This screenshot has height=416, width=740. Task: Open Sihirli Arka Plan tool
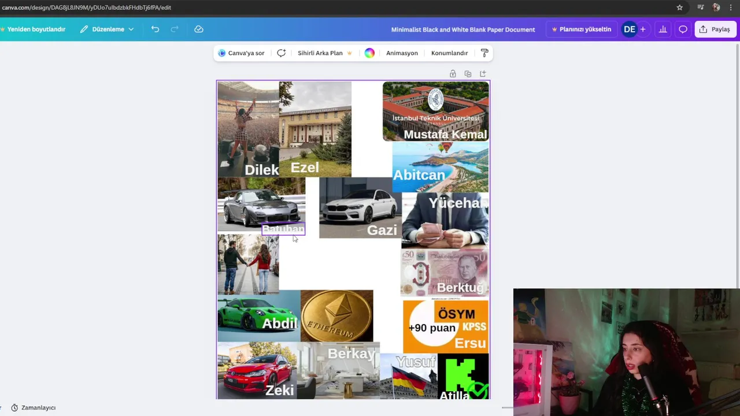(324, 53)
